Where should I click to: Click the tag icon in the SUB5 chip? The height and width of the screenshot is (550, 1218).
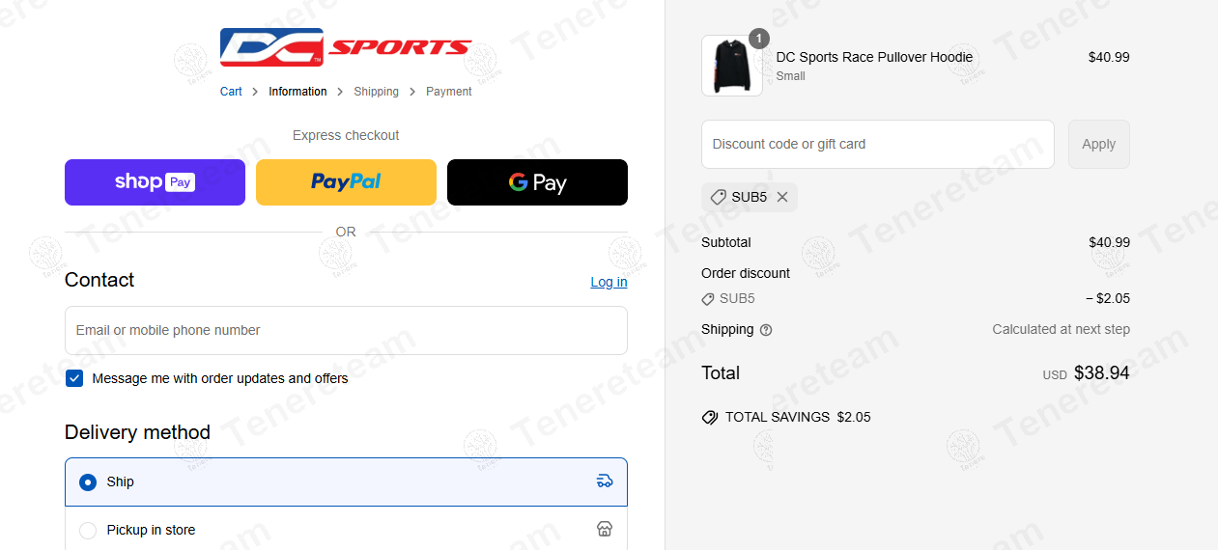(718, 197)
